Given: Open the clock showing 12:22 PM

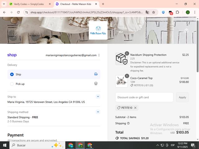Looking at the screenshot, I should pos(183,145).
